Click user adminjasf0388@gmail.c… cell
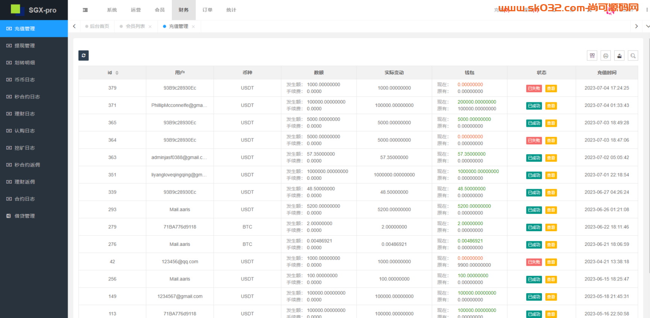The width and height of the screenshot is (650, 318). click(179, 158)
